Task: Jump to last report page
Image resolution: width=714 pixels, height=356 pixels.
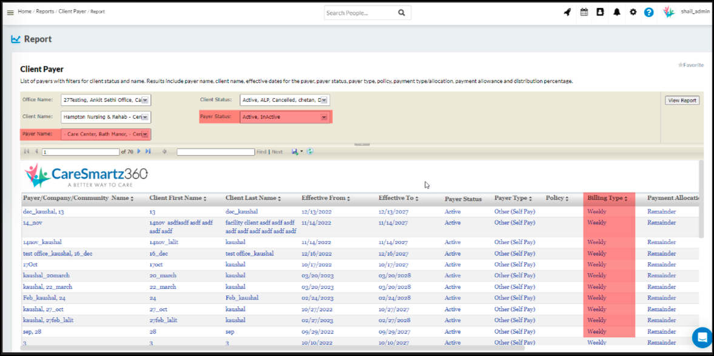Action: [x=148, y=151]
